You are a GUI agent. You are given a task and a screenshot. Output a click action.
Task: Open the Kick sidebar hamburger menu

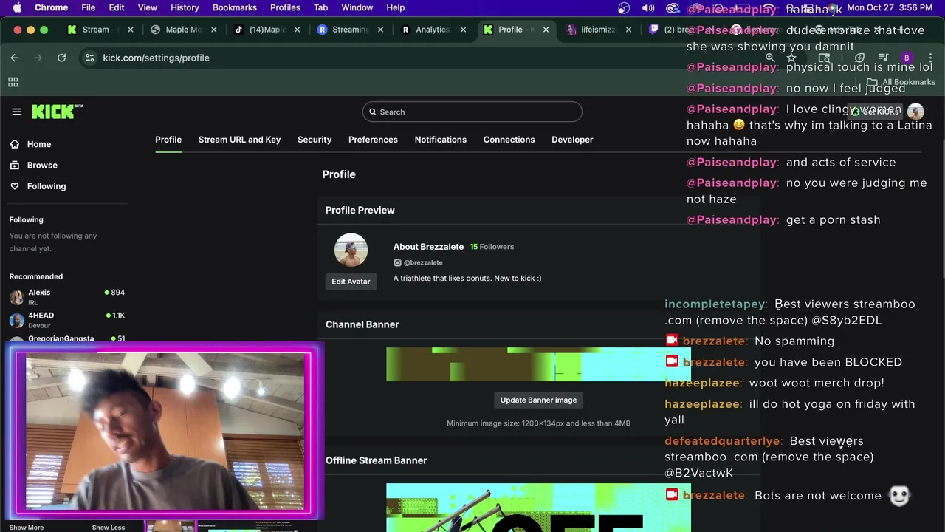[16, 112]
